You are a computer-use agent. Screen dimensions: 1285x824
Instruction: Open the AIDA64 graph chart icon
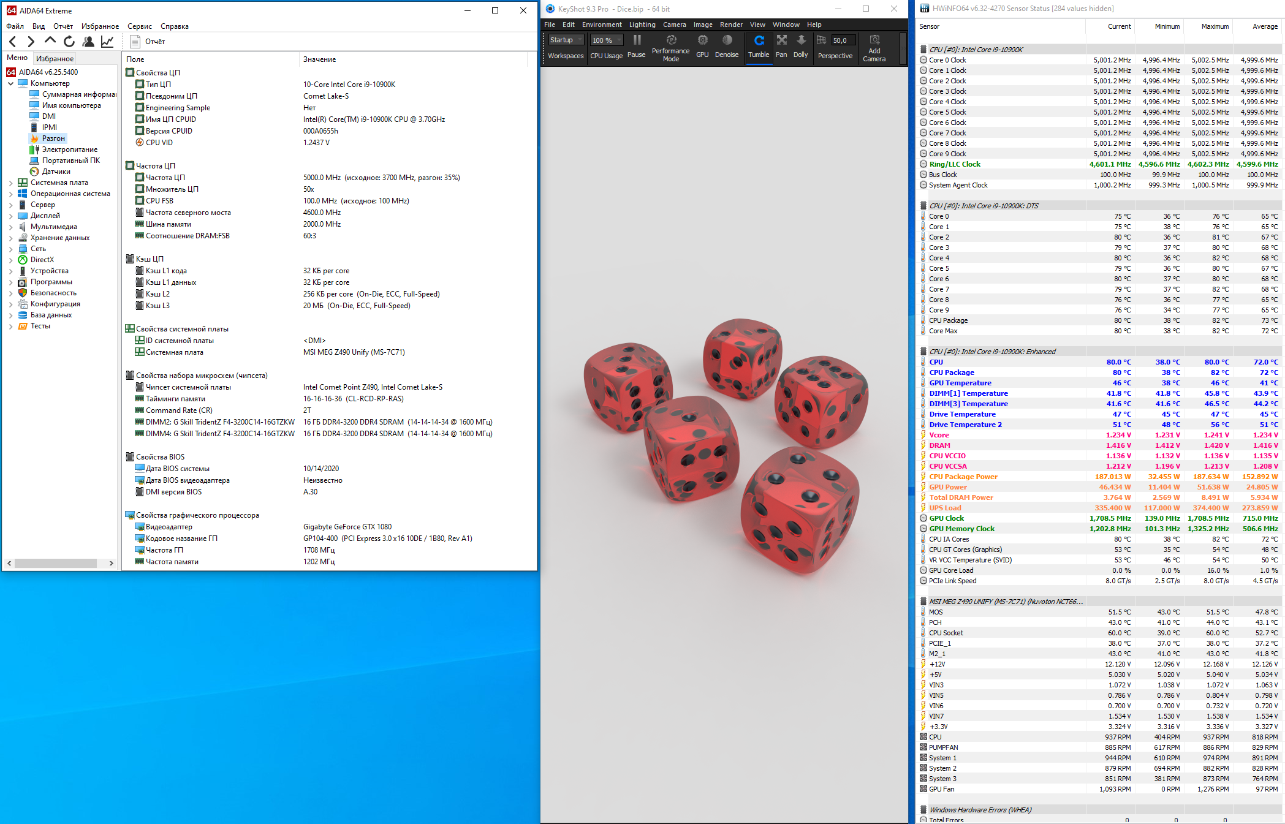pos(107,41)
